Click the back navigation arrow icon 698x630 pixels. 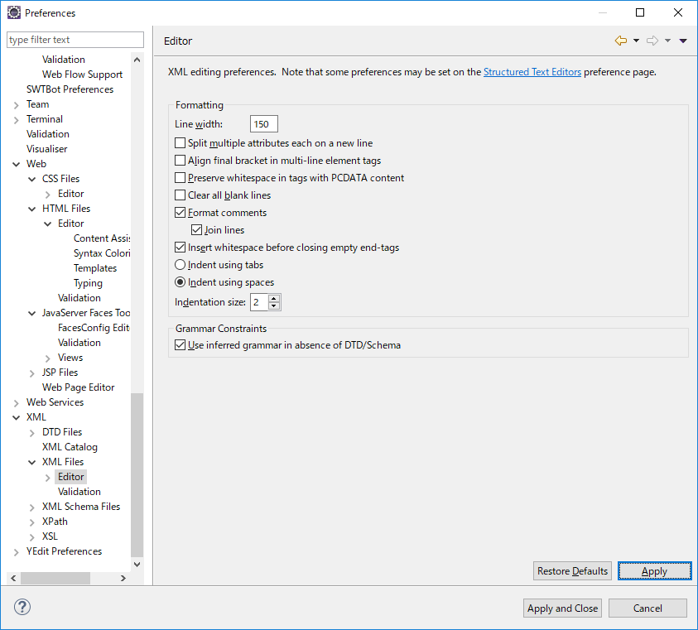pos(620,41)
